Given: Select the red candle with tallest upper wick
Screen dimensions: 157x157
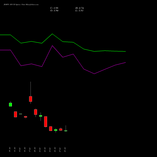Looking at the screenshot, I should tap(30, 99).
